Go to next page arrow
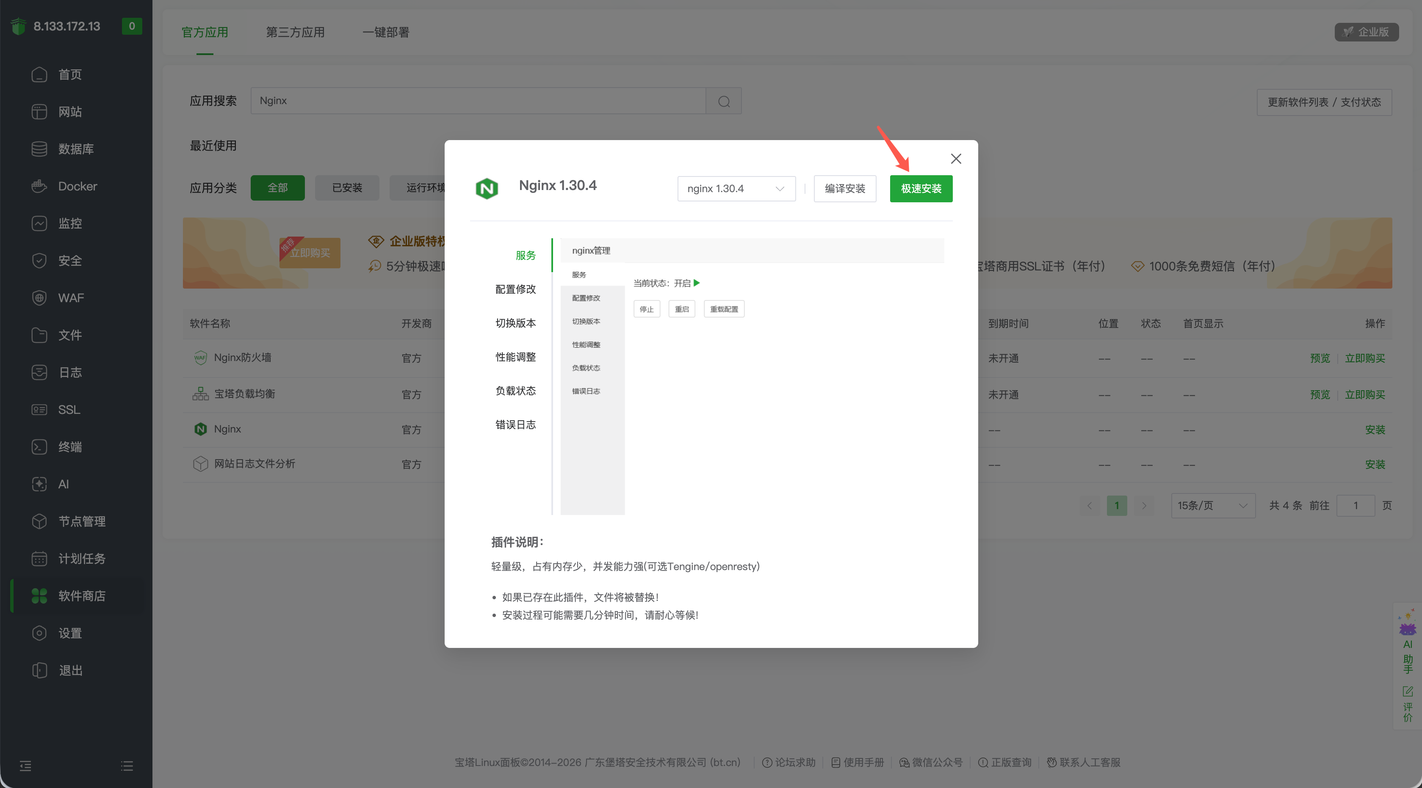The height and width of the screenshot is (788, 1422). pos(1144,505)
